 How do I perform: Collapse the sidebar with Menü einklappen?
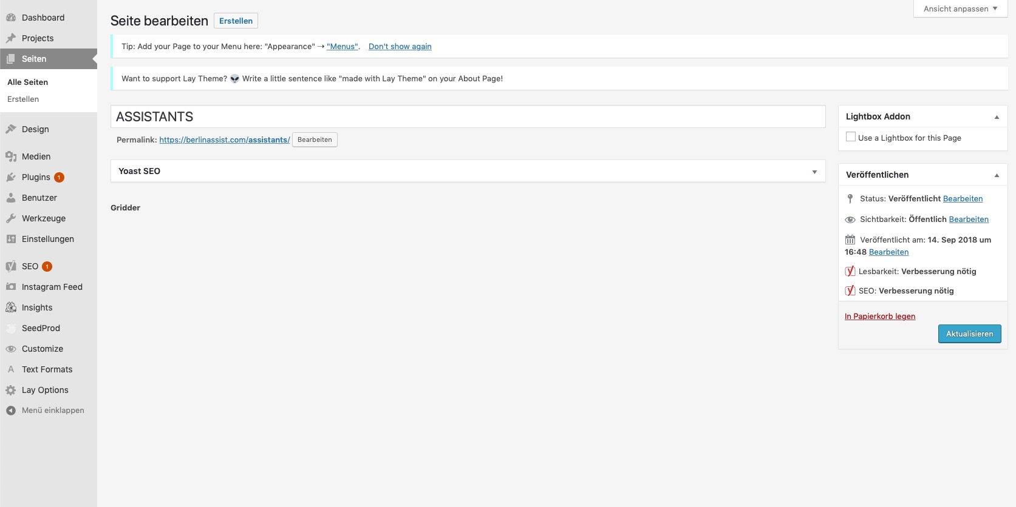pyautogui.click(x=46, y=411)
